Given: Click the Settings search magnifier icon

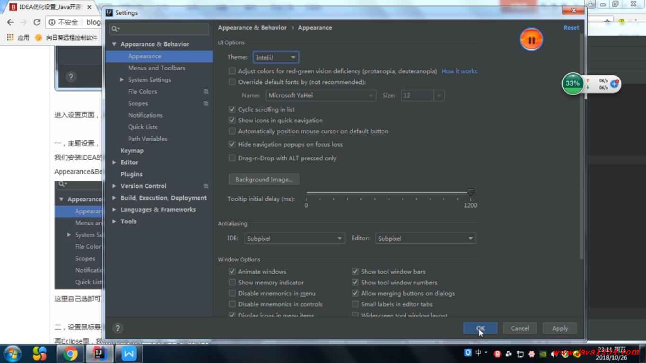Looking at the screenshot, I should [115, 29].
